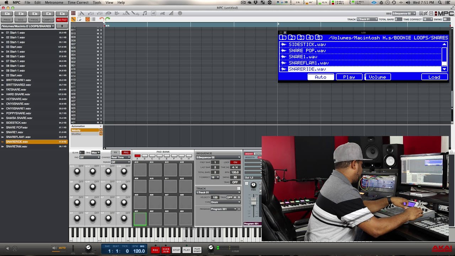The image size is (455, 256).
Task: Click the orange X tool icon
Action: pyautogui.click(x=87, y=19)
